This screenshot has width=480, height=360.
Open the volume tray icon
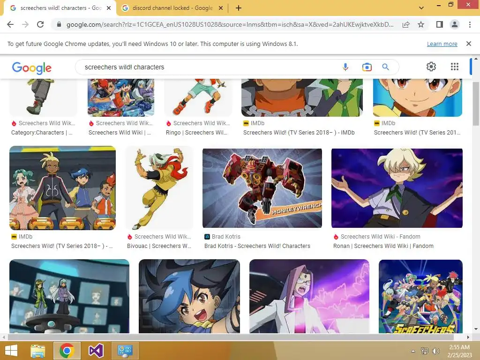pos(435,351)
